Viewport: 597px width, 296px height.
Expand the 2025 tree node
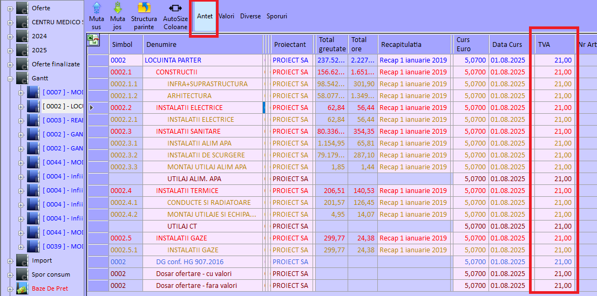point(10,51)
